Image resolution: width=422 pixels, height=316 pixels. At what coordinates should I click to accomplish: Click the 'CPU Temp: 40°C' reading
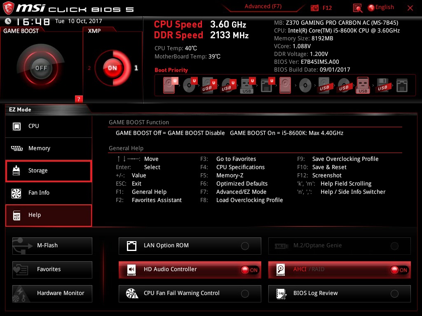click(x=176, y=49)
